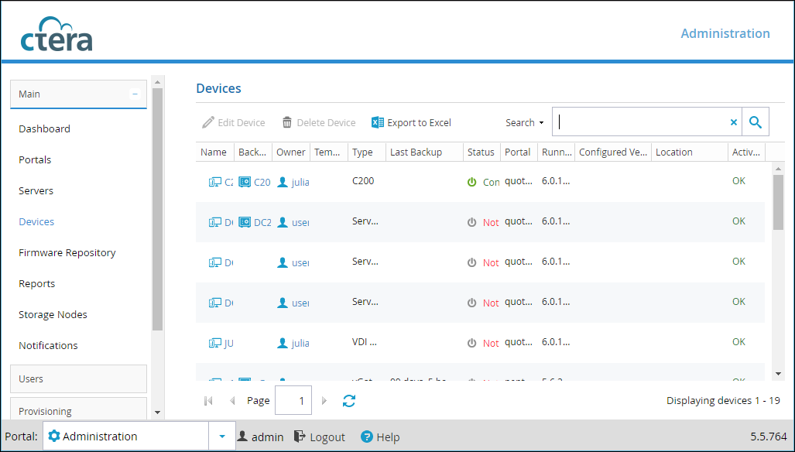Viewport: 795px width, 452px height.
Task: Click the device table scrollbar thumb
Action: pyautogui.click(x=778, y=202)
